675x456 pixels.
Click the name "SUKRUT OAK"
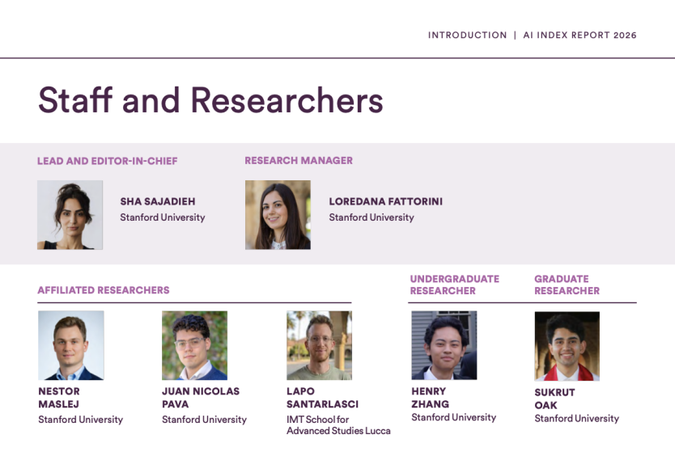554,399
